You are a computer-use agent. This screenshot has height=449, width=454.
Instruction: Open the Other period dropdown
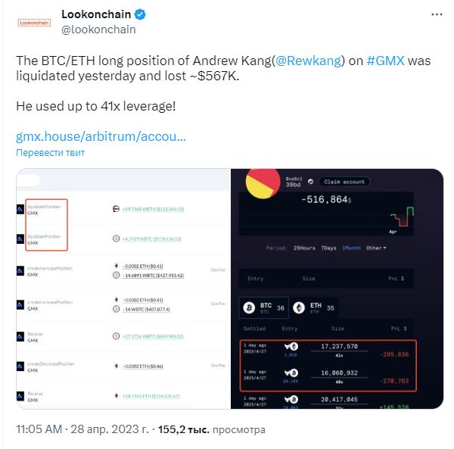[376, 248]
